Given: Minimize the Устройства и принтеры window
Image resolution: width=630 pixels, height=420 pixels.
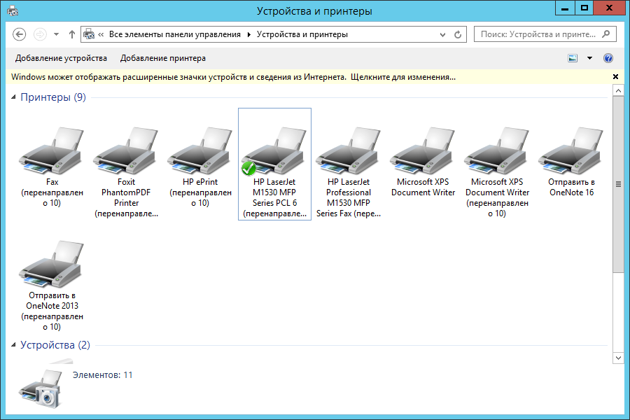Looking at the screenshot, I should (x=565, y=8).
